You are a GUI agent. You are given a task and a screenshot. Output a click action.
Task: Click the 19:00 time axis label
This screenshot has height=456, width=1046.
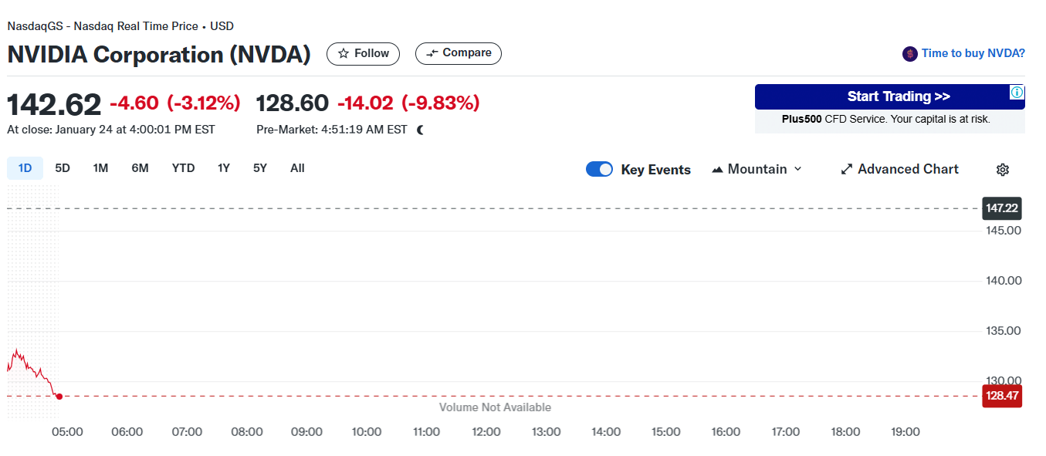pos(906,432)
